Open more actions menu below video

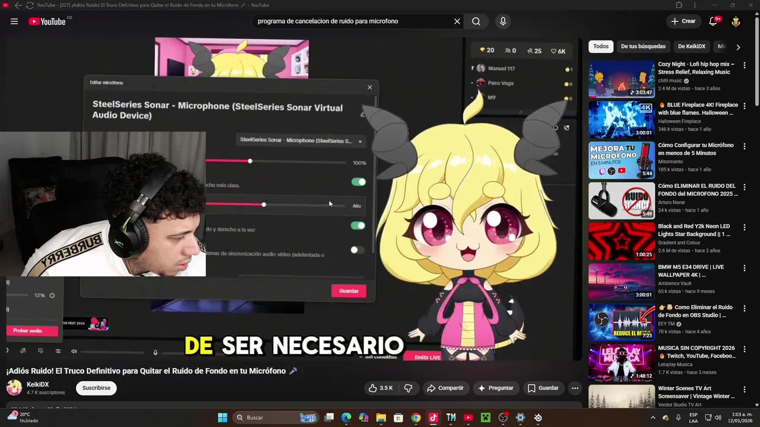coord(575,388)
